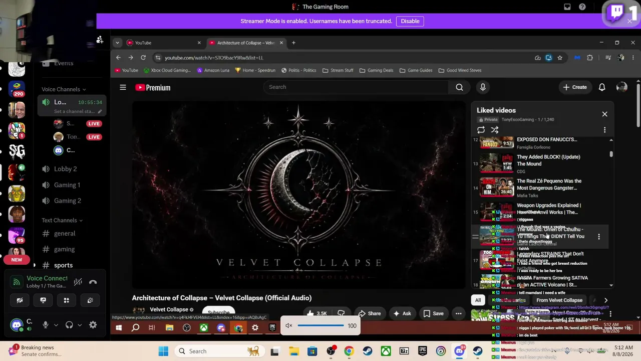Click the Create button on YouTube
The image size is (641, 361).
(574, 87)
